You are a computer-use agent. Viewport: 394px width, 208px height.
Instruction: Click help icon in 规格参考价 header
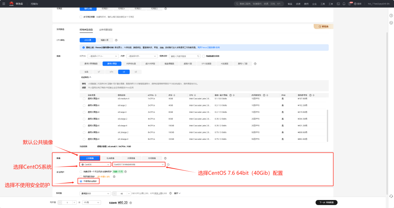(310, 95)
